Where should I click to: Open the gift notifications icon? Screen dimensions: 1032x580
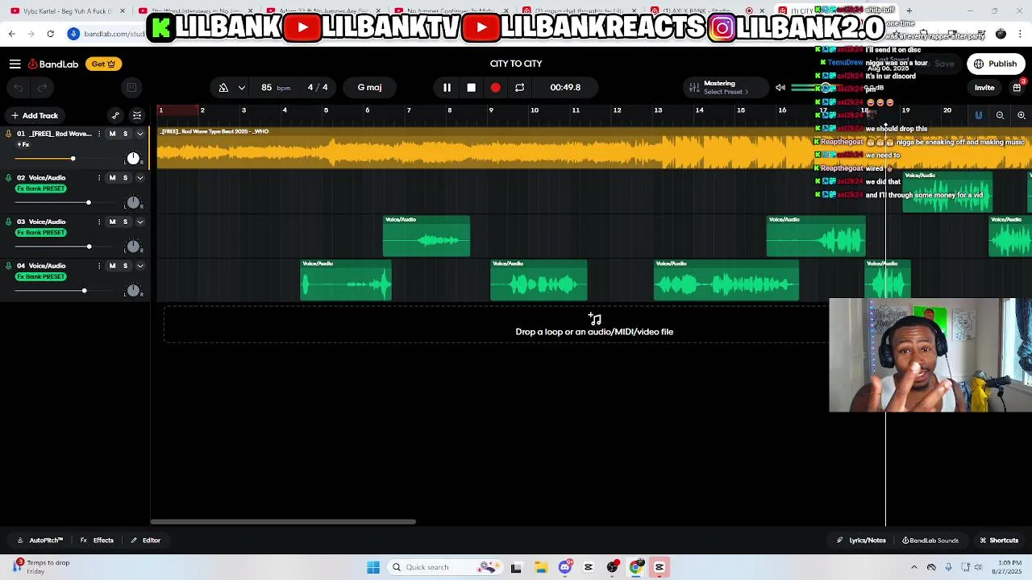1017,87
